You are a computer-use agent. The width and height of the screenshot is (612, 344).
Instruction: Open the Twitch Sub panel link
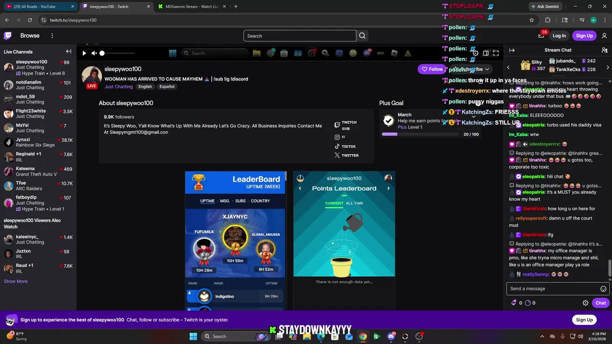[x=346, y=125]
